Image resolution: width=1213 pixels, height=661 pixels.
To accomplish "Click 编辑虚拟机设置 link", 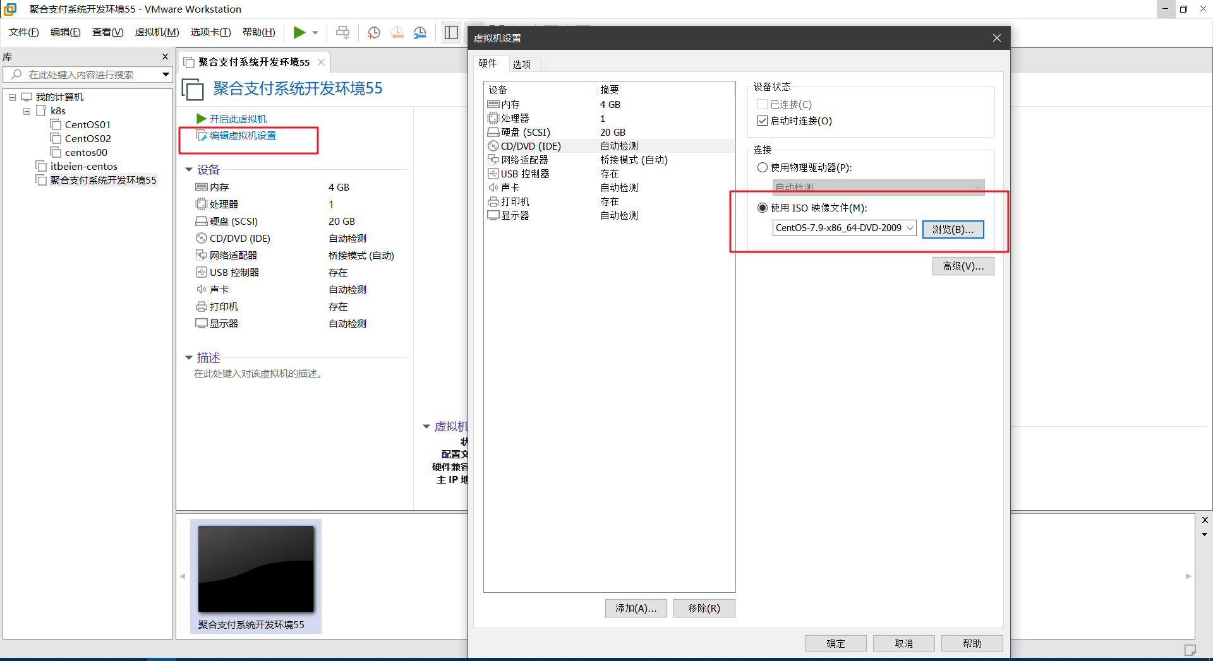I will [243, 136].
